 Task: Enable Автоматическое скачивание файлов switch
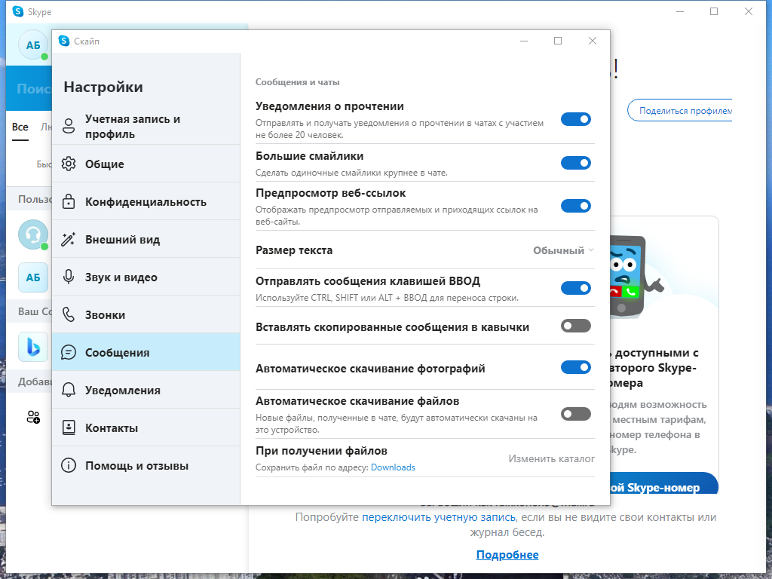click(x=575, y=414)
